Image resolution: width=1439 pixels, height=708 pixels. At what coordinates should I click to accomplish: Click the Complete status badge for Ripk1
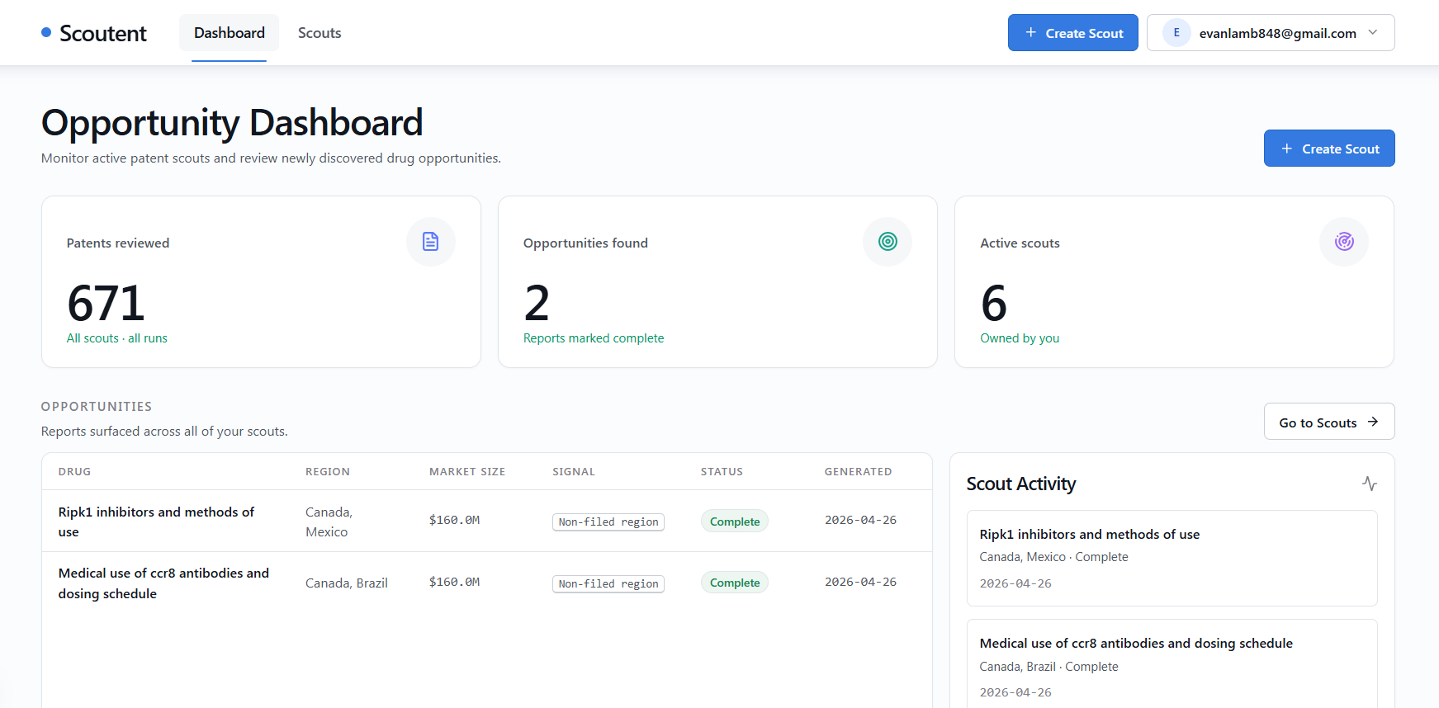[735, 522]
